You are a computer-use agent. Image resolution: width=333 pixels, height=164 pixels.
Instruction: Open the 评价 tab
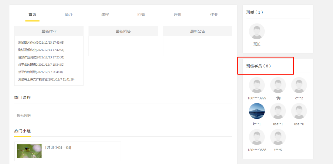click(x=178, y=15)
